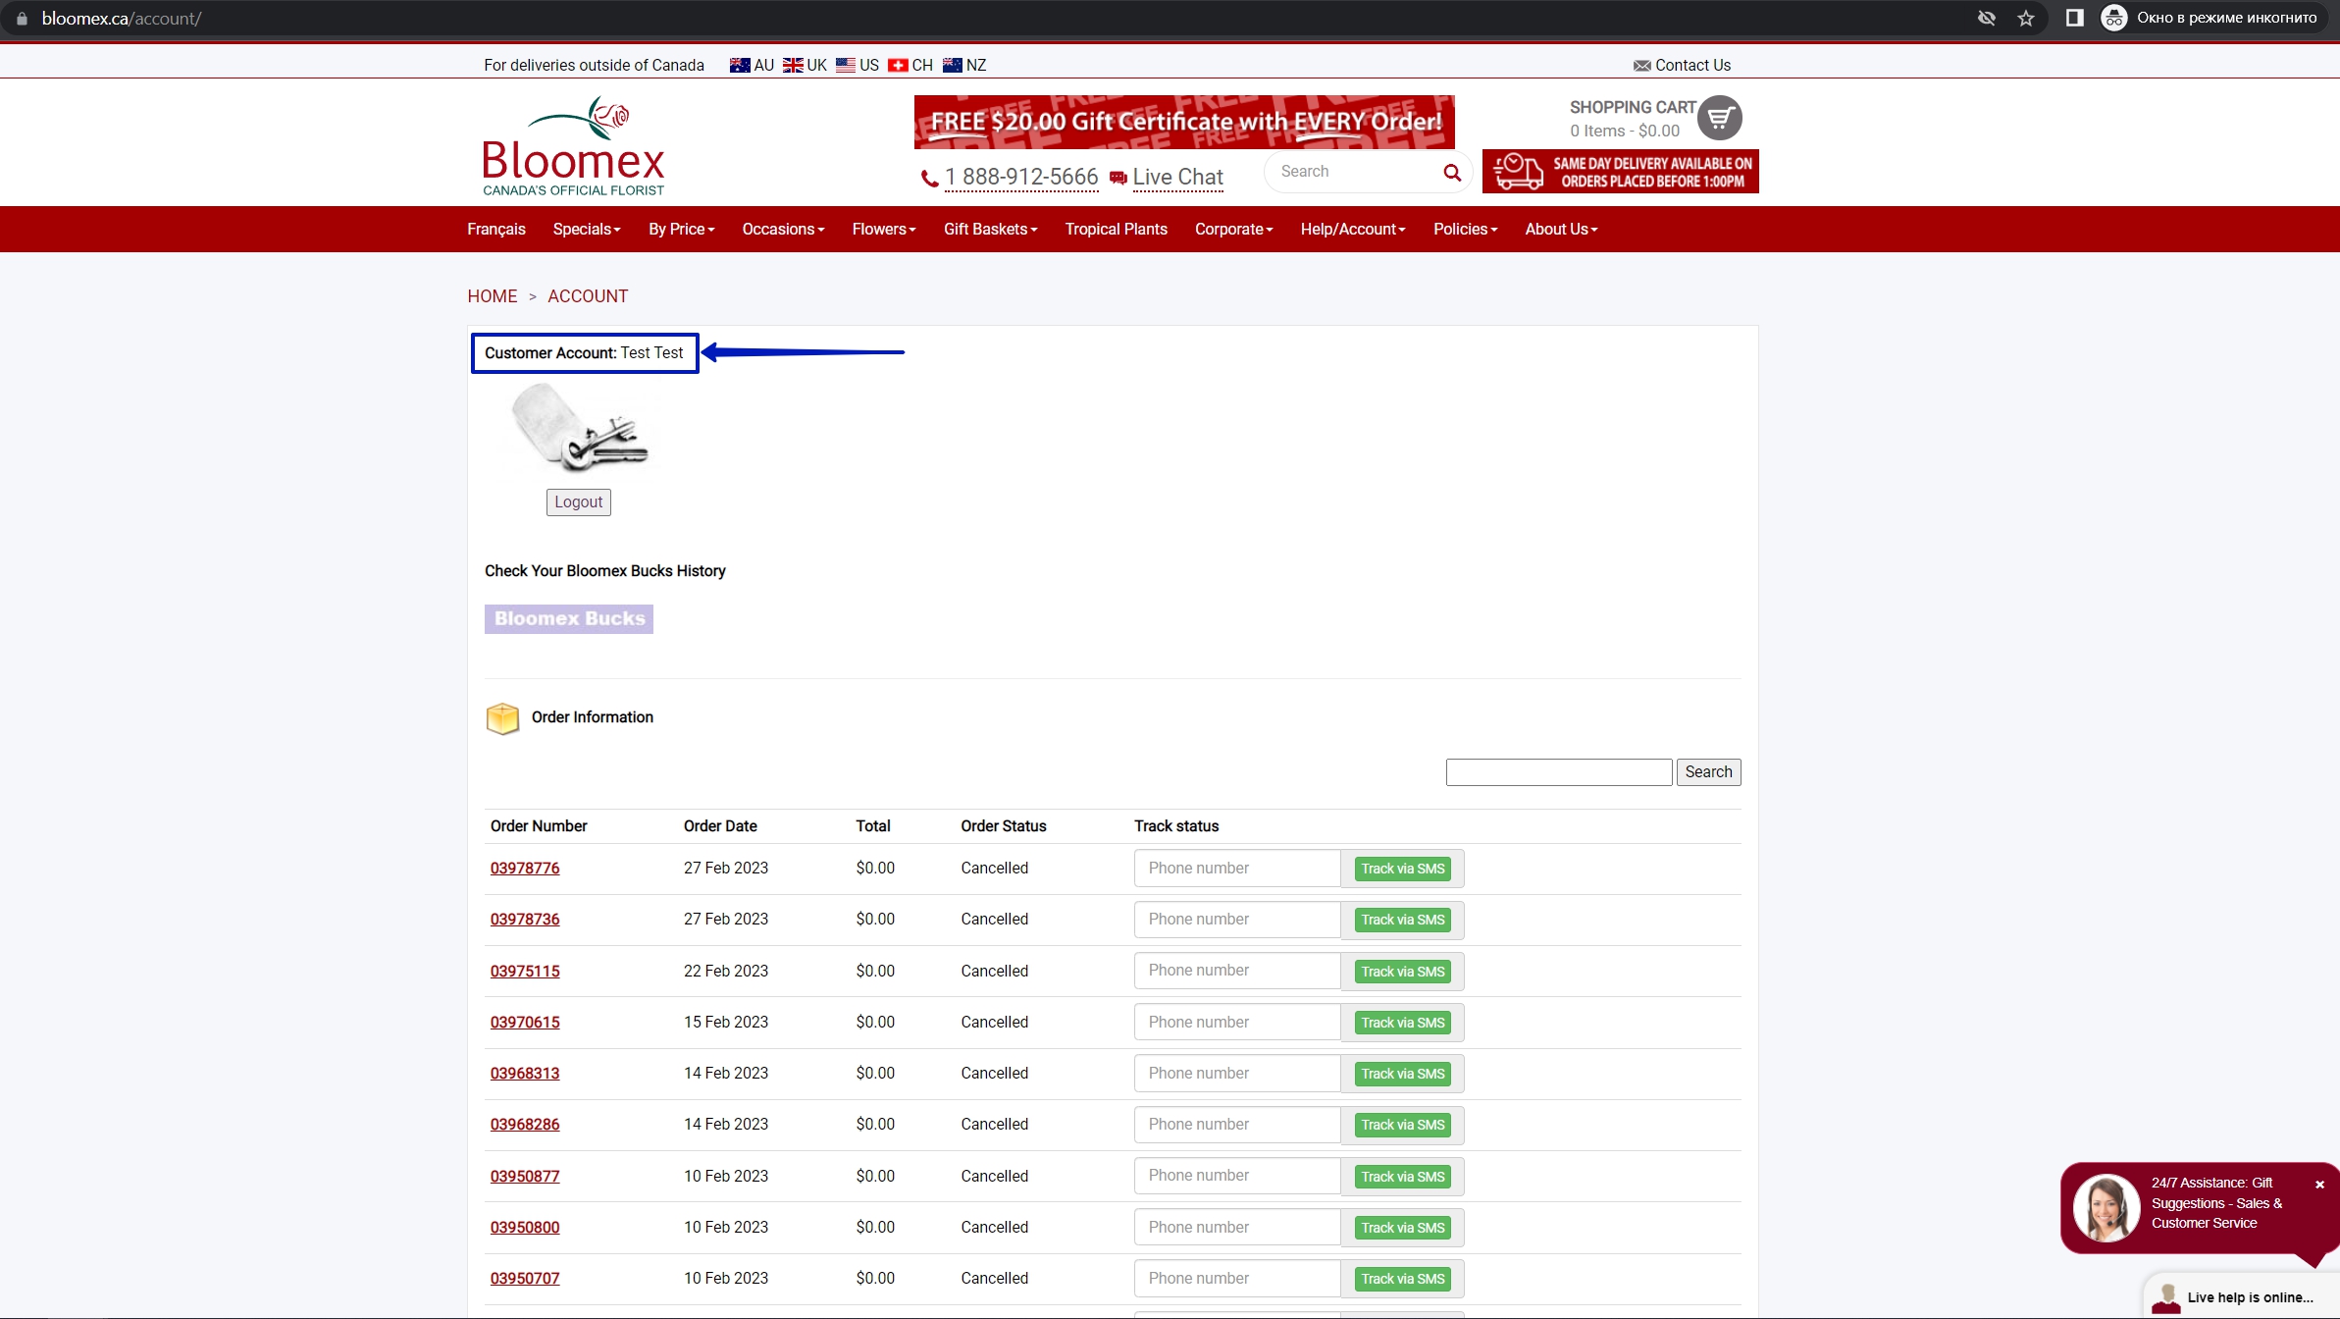Click the eye-slash tracking icon in address bar

(x=1987, y=19)
